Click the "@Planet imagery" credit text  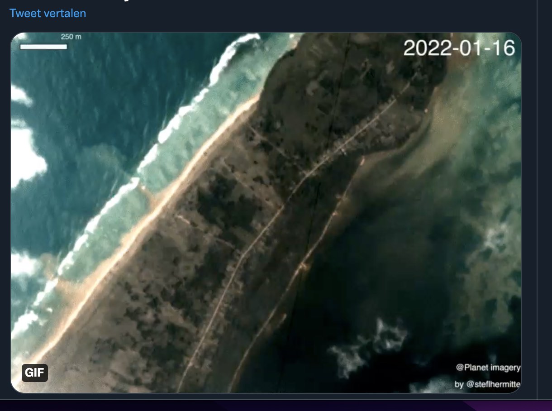[488, 368]
